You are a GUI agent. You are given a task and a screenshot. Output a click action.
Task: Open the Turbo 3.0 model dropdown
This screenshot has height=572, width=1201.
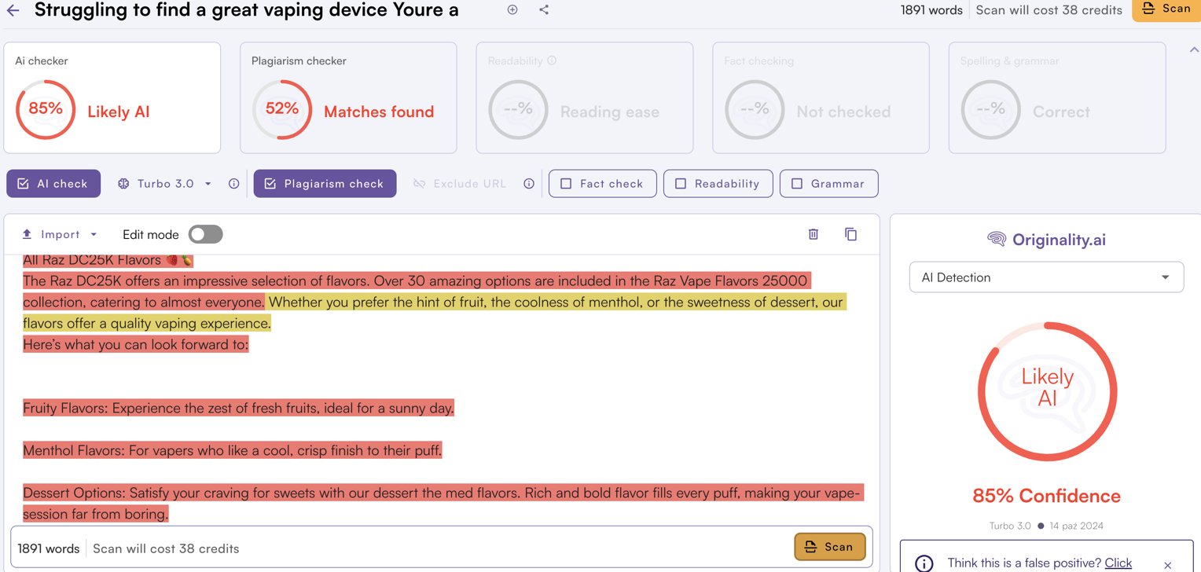click(x=165, y=184)
